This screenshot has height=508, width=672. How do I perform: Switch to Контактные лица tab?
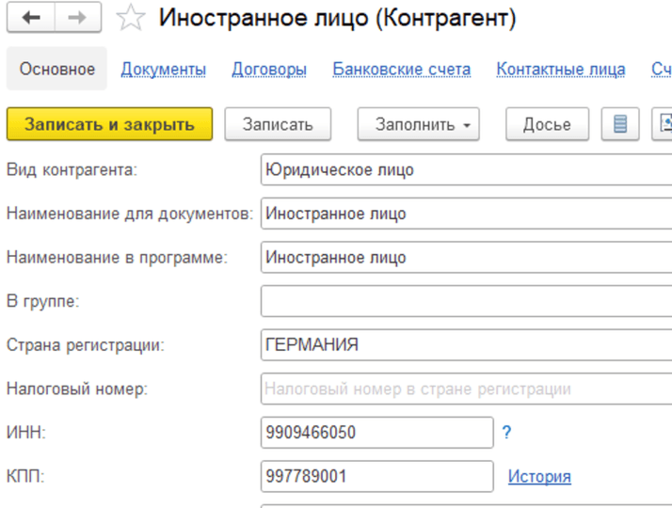click(561, 70)
